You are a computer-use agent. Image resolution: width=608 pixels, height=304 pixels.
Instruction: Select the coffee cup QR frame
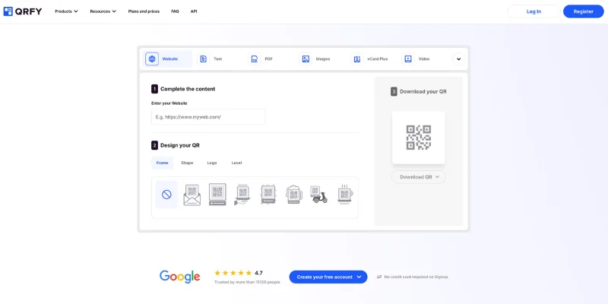(345, 195)
